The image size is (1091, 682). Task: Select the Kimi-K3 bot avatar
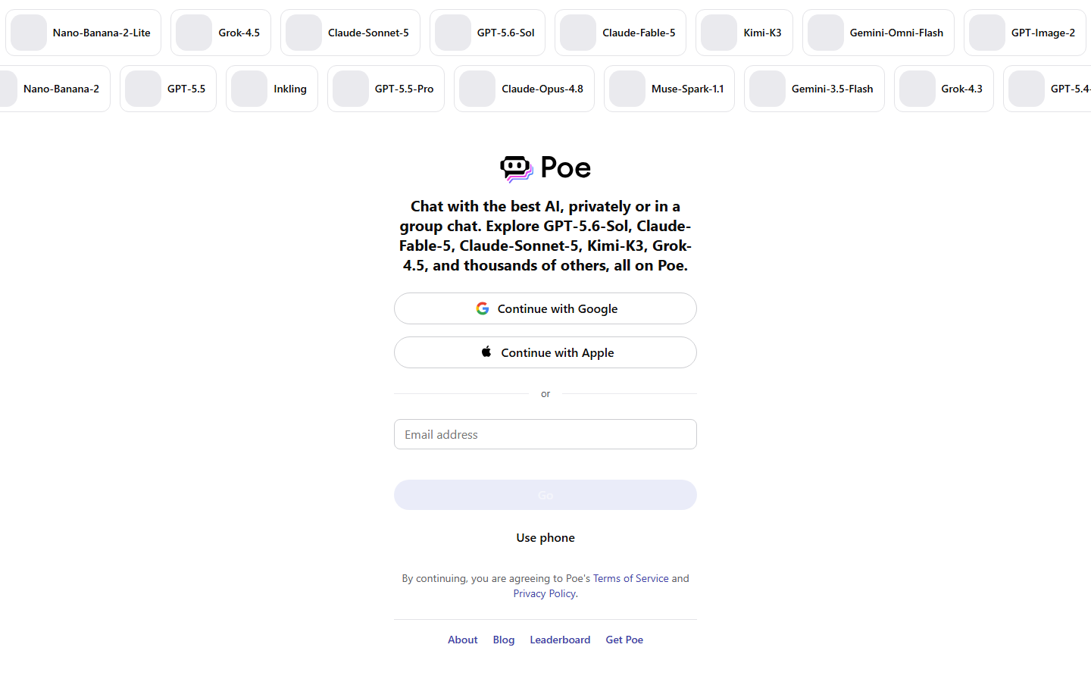719,33
